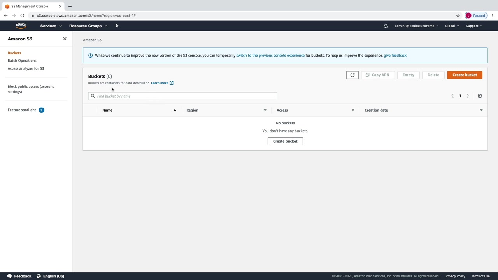This screenshot has width=498, height=280.
Task: Click Create bucket under No buckets message
Action: coord(285,141)
